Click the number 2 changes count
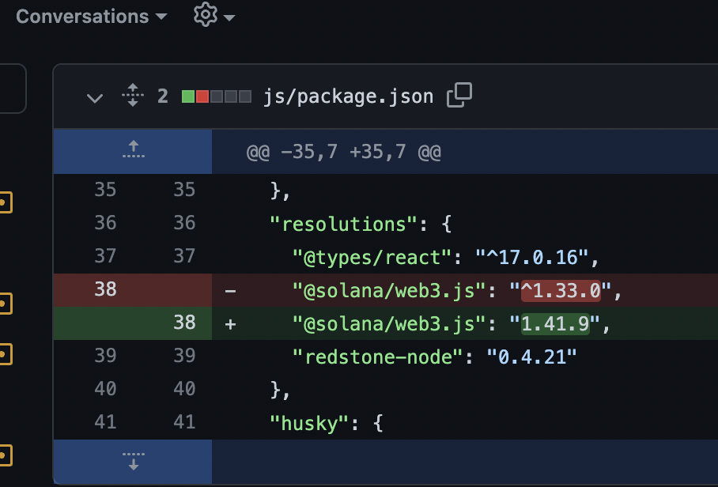Viewport: 718px width, 487px height. 163,96
